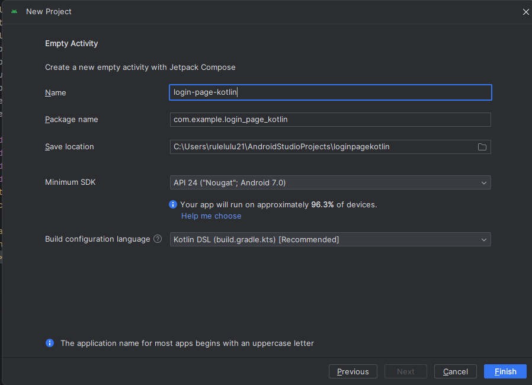
Task: Close the New Project dialog
Action: tap(525, 12)
